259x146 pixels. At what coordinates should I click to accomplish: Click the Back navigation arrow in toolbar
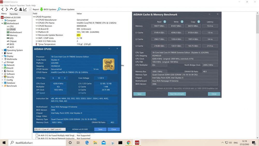(x=3, y=9)
